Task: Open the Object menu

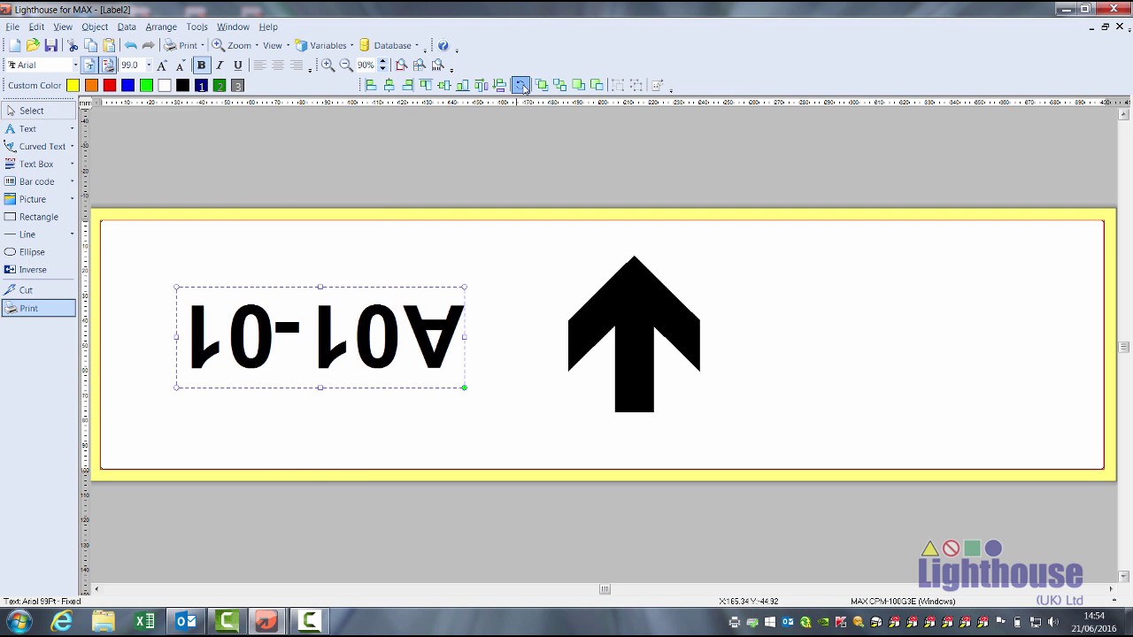Action: point(95,27)
